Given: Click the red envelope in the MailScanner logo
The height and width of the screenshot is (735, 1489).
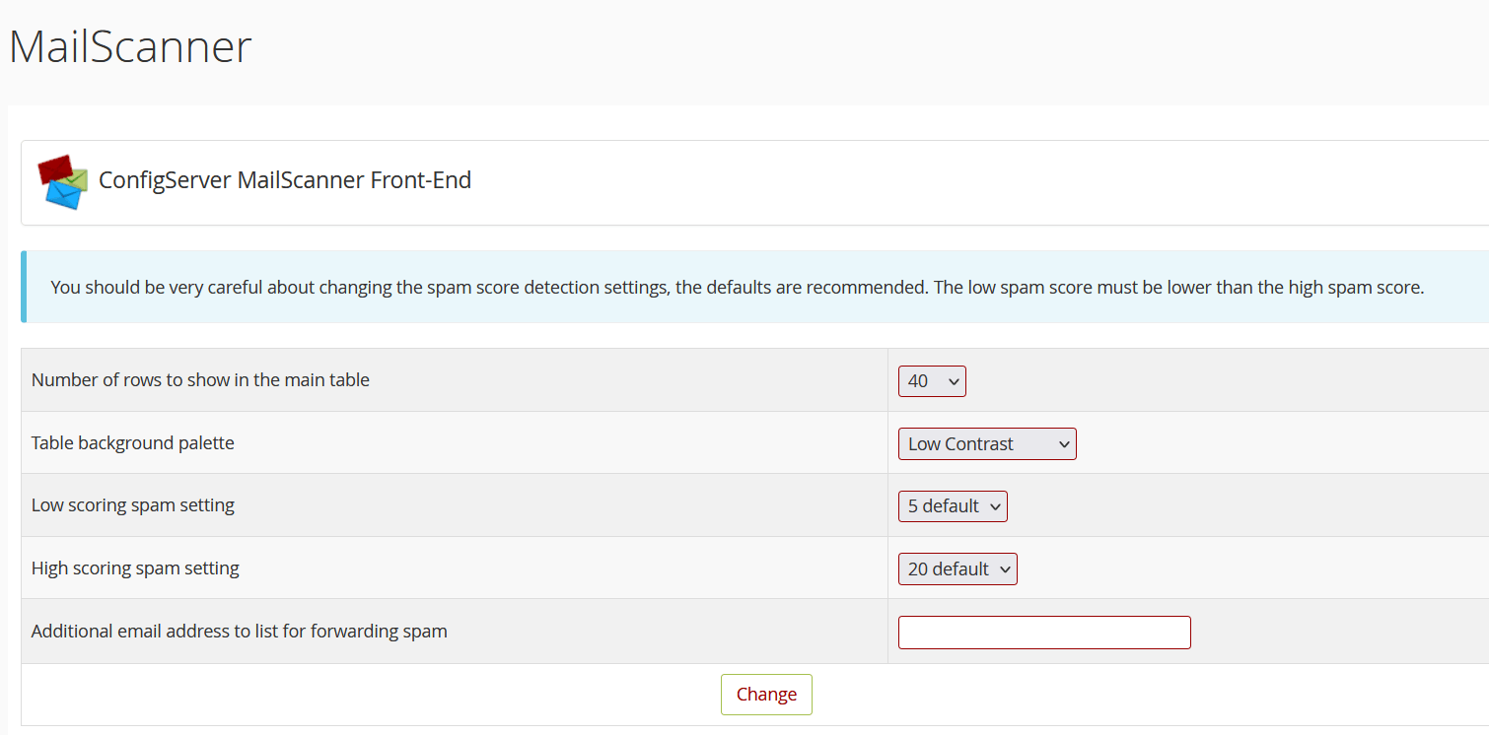Looking at the screenshot, I should (x=55, y=167).
